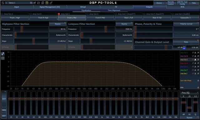The image size is (200, 120).
Task: Click the A icon for Amp Out A
Action: [x=195, y=53]
